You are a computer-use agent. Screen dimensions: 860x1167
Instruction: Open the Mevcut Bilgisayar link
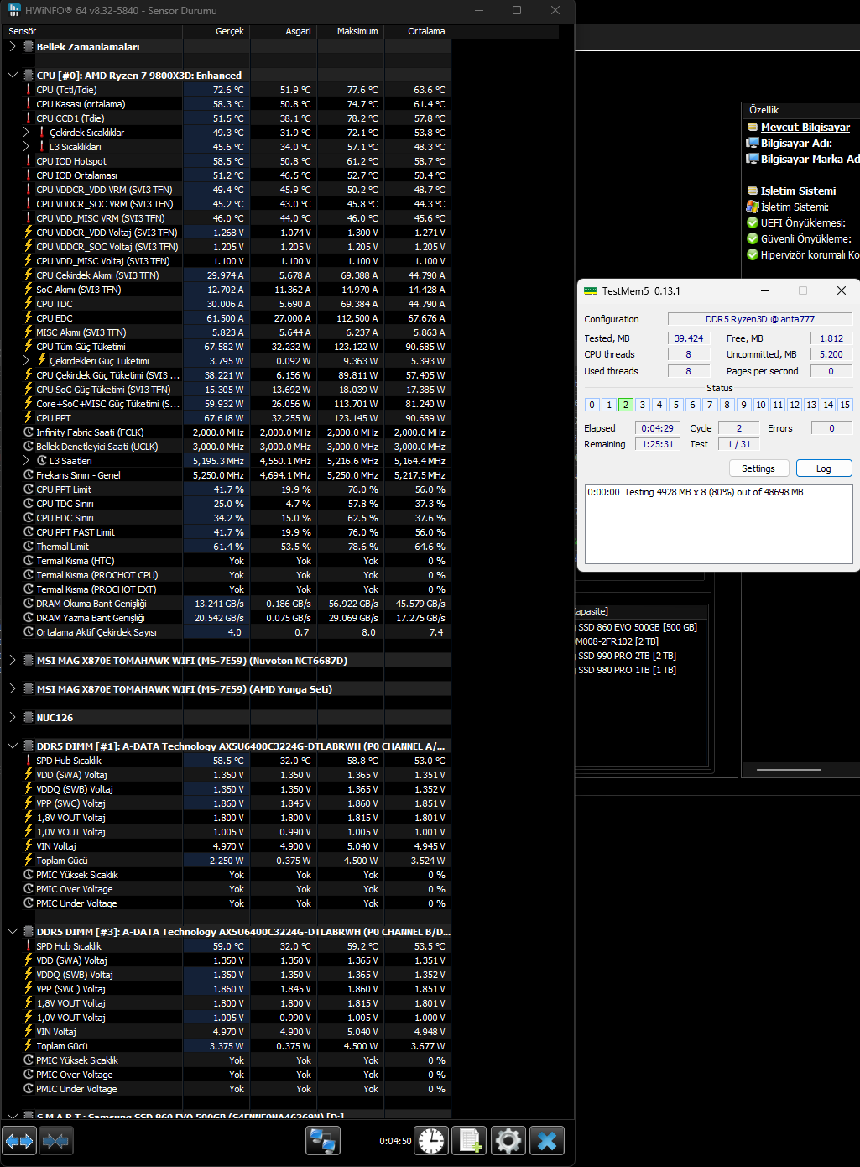coord(805,128)
